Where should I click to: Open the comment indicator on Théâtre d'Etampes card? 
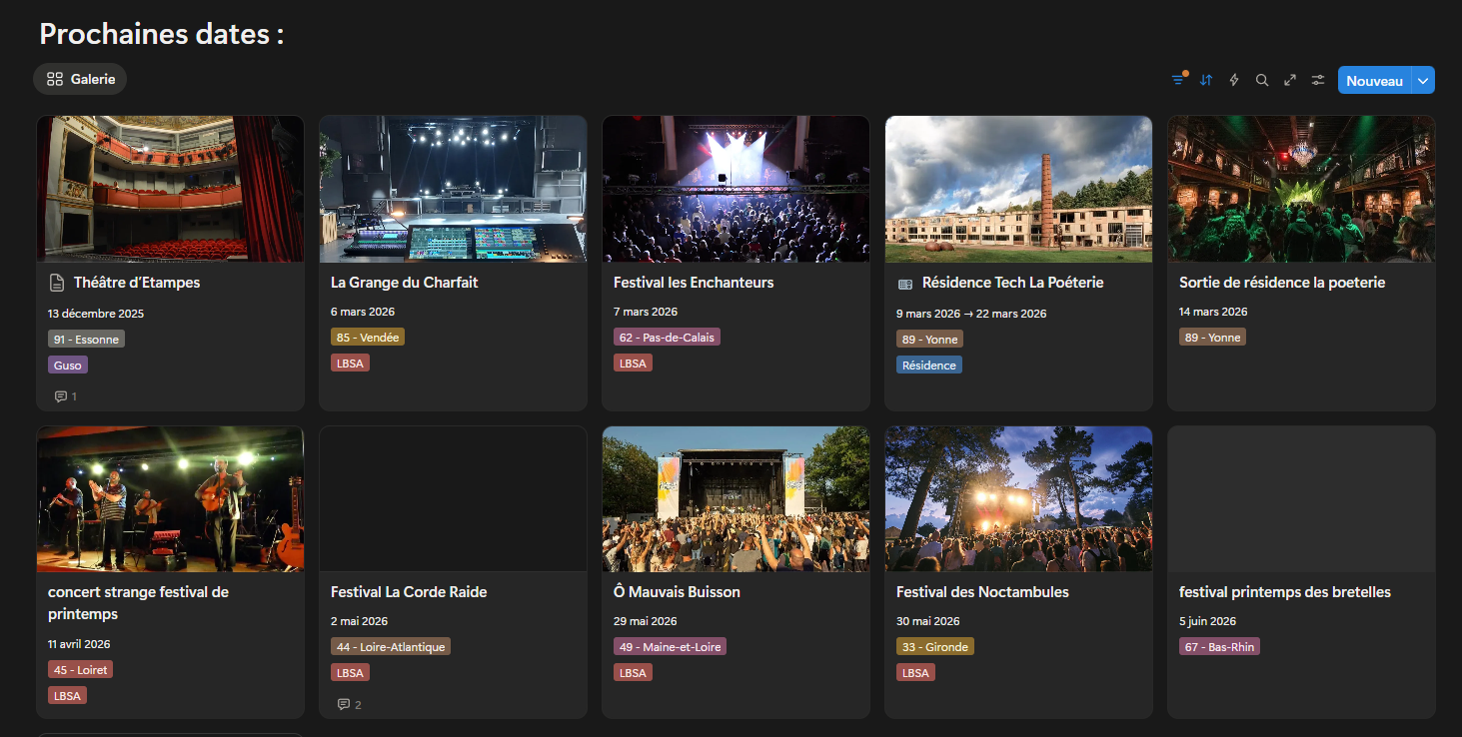[63, 395]
